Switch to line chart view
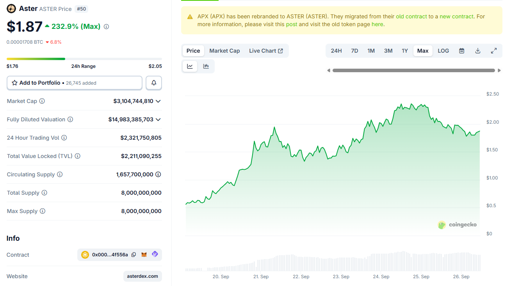Viewport: 511px width, 286px height. (x=190, y=66)
